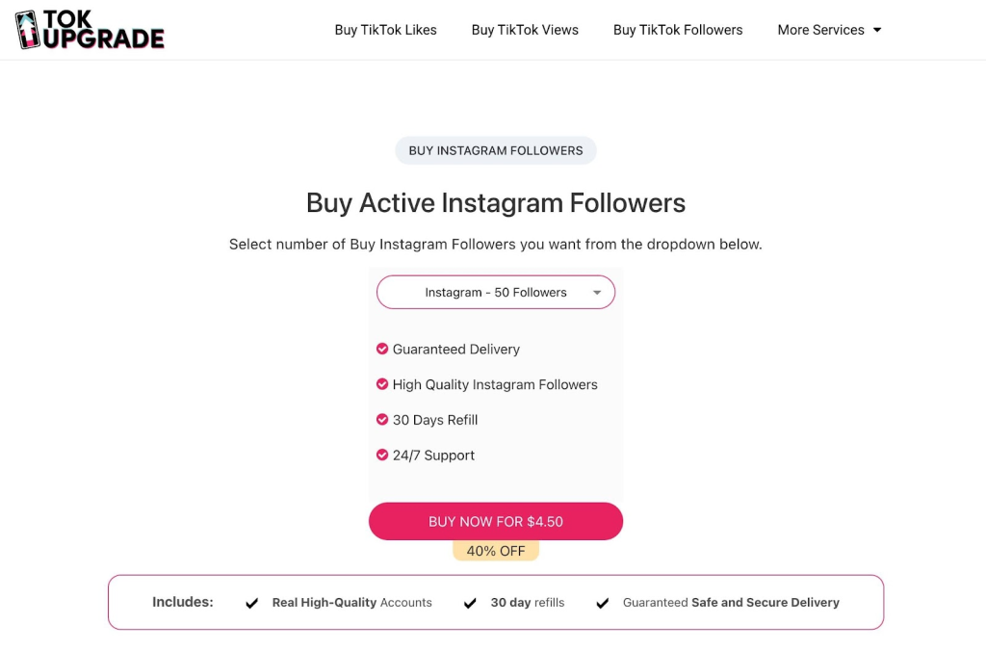Open Buy TikTok Likes page
The width and height of the screenshot is (986, 651).
(385, 30)
